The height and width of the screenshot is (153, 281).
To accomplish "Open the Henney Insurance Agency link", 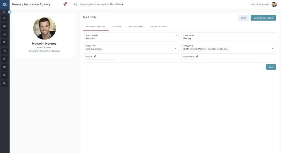I will [46, 51].
